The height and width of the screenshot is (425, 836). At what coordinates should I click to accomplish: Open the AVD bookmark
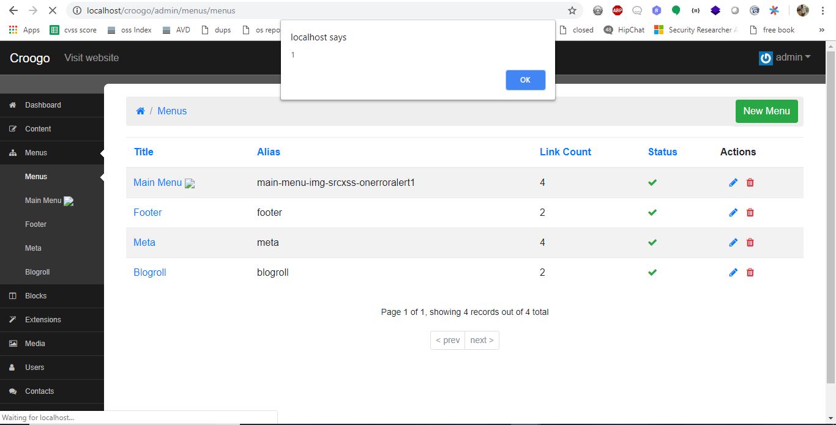(x=176, y=30)
